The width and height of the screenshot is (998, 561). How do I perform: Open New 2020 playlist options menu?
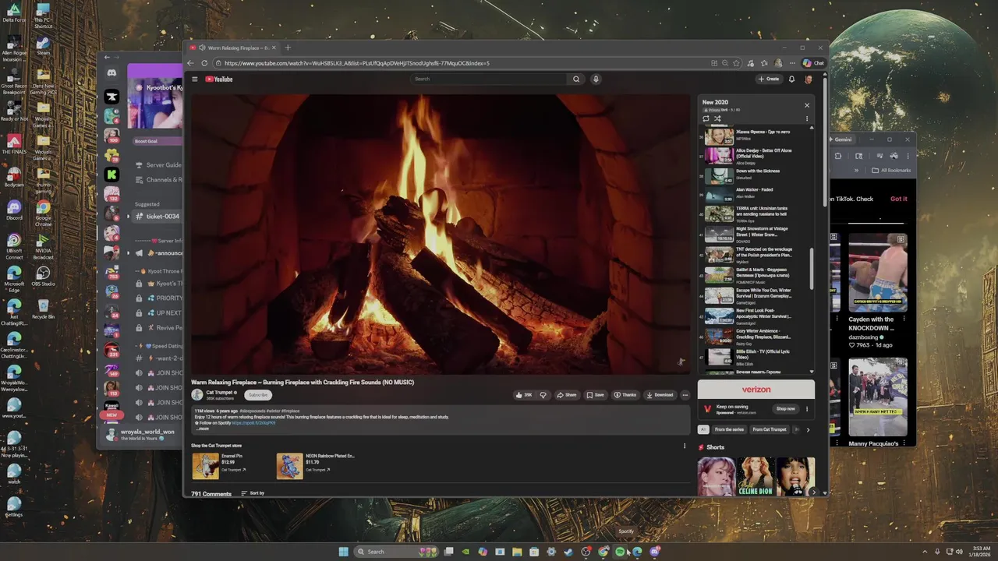click(x=807, y=118)
